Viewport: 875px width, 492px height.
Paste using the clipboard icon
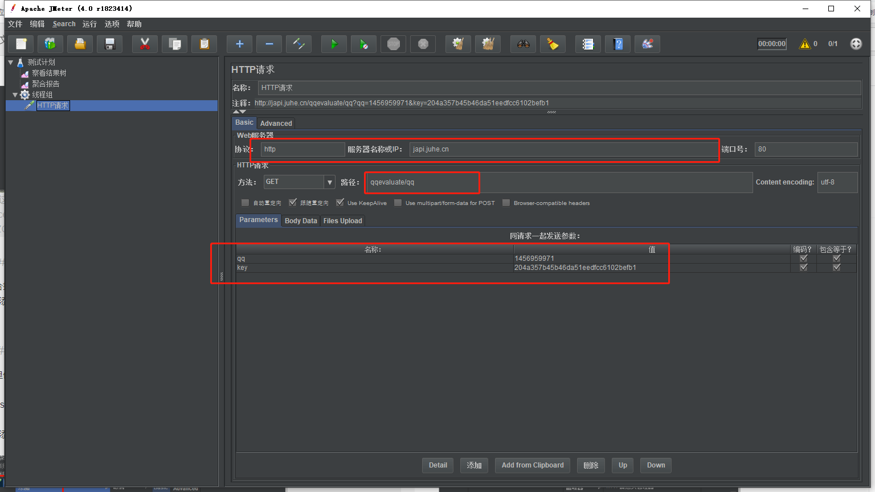205,44
